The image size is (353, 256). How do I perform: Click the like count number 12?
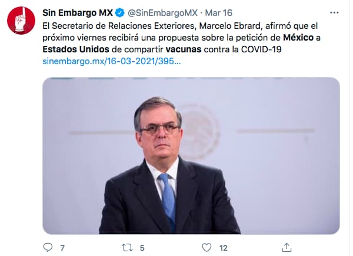coord(224,248)
